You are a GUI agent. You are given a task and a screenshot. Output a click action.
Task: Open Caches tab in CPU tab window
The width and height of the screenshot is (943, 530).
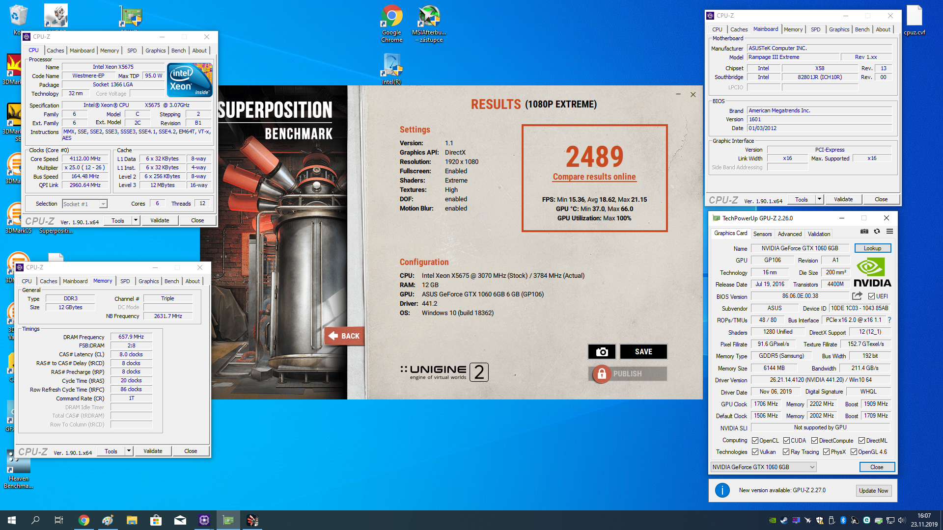55,51
